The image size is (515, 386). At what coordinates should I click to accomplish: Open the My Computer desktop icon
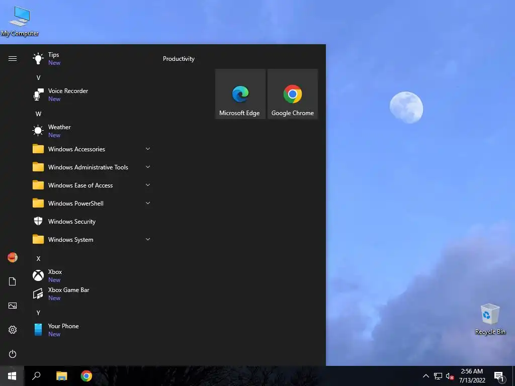point(20,21)
